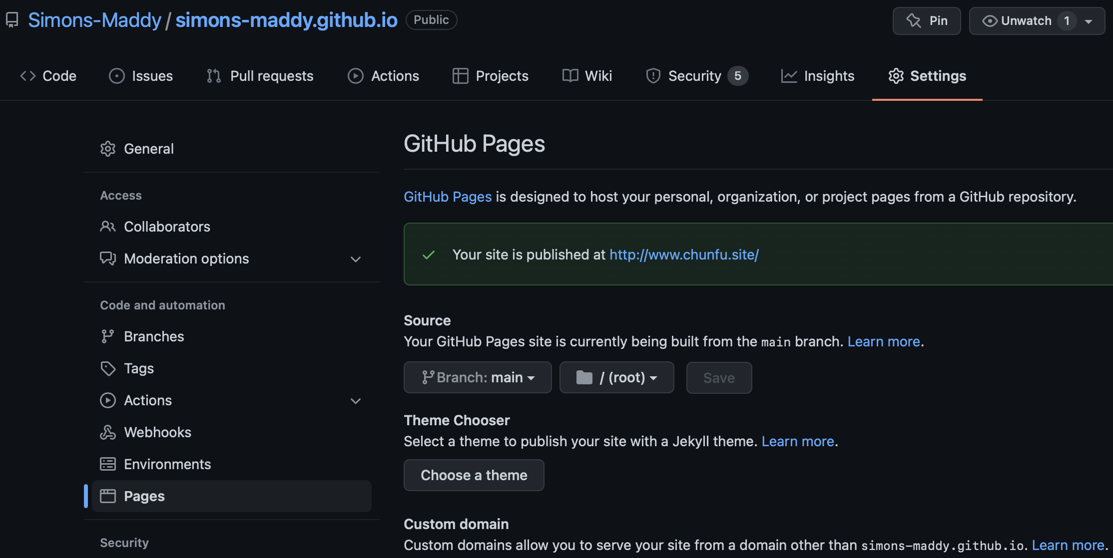Image resolution: width=1113 pixels, height=558 pixels.
Task: Open the Wiki tab
Action: pos(598,75)
